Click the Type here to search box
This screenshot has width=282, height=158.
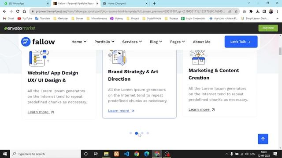coord(45,154)
